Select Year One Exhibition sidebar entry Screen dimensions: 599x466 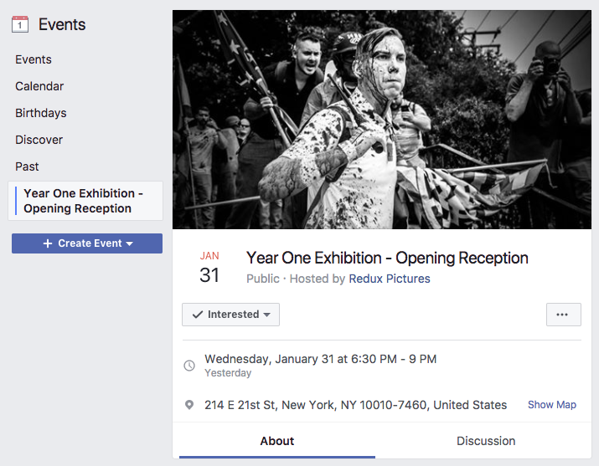85,201
